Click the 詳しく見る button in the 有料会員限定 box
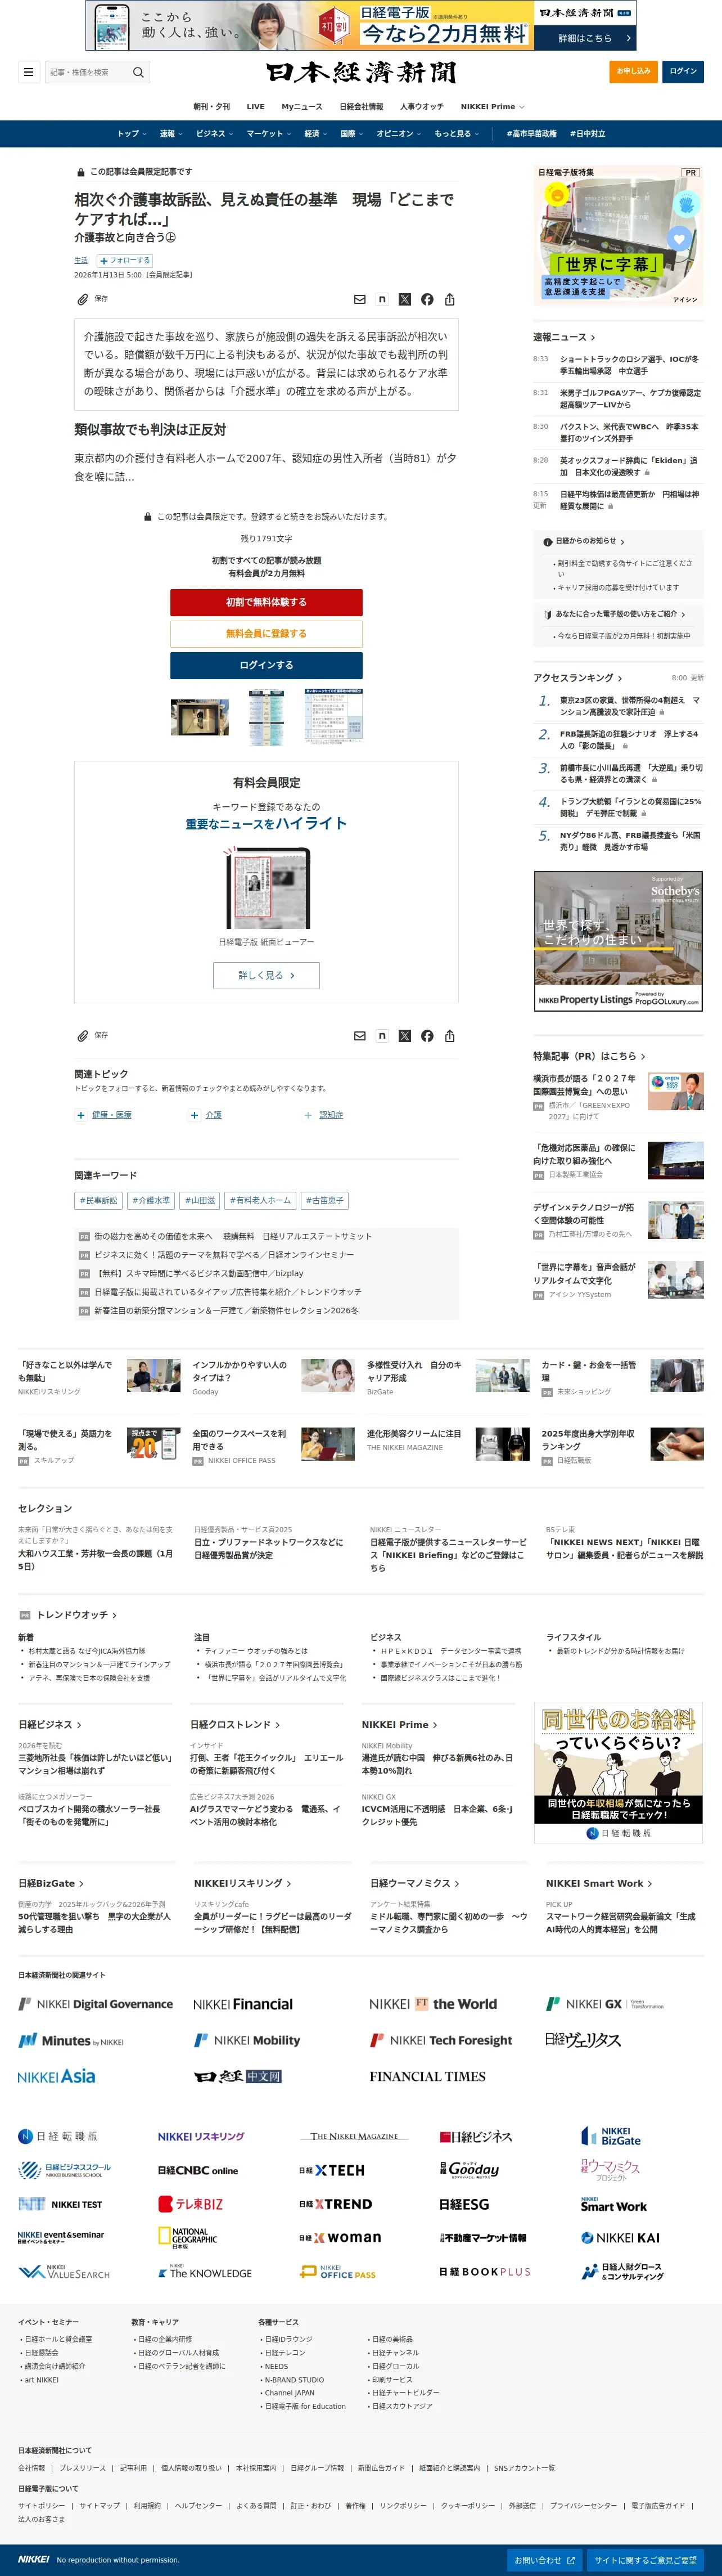This screenshot has width=722, height=2576. click(266, 975)
